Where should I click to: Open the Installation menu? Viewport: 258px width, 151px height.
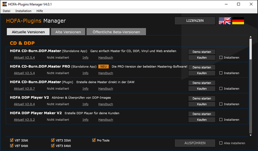(23, 11)
